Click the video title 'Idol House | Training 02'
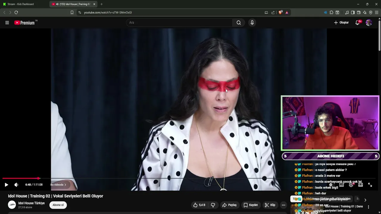 click(56, 196)
